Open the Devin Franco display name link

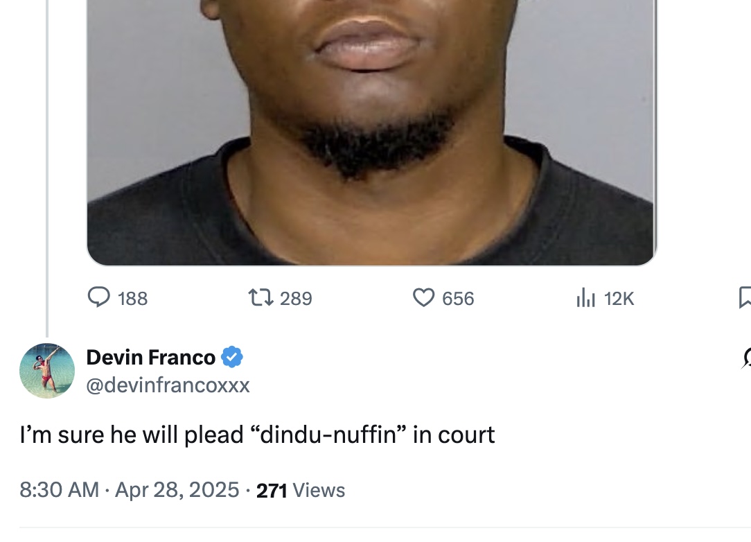151,357
